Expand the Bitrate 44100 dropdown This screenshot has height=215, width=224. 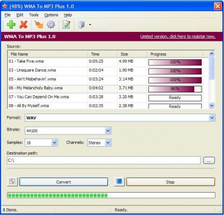coord(108,130)
